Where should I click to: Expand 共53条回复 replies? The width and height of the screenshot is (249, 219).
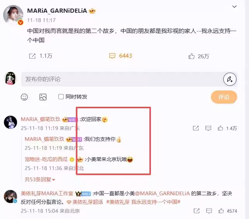(40, 179)
